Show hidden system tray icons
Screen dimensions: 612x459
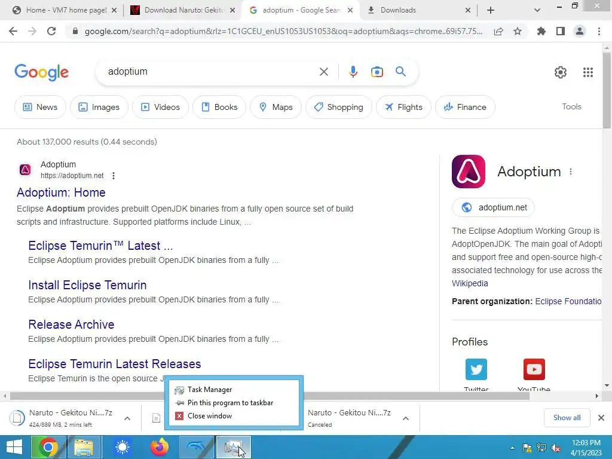(x=512, y=448)
